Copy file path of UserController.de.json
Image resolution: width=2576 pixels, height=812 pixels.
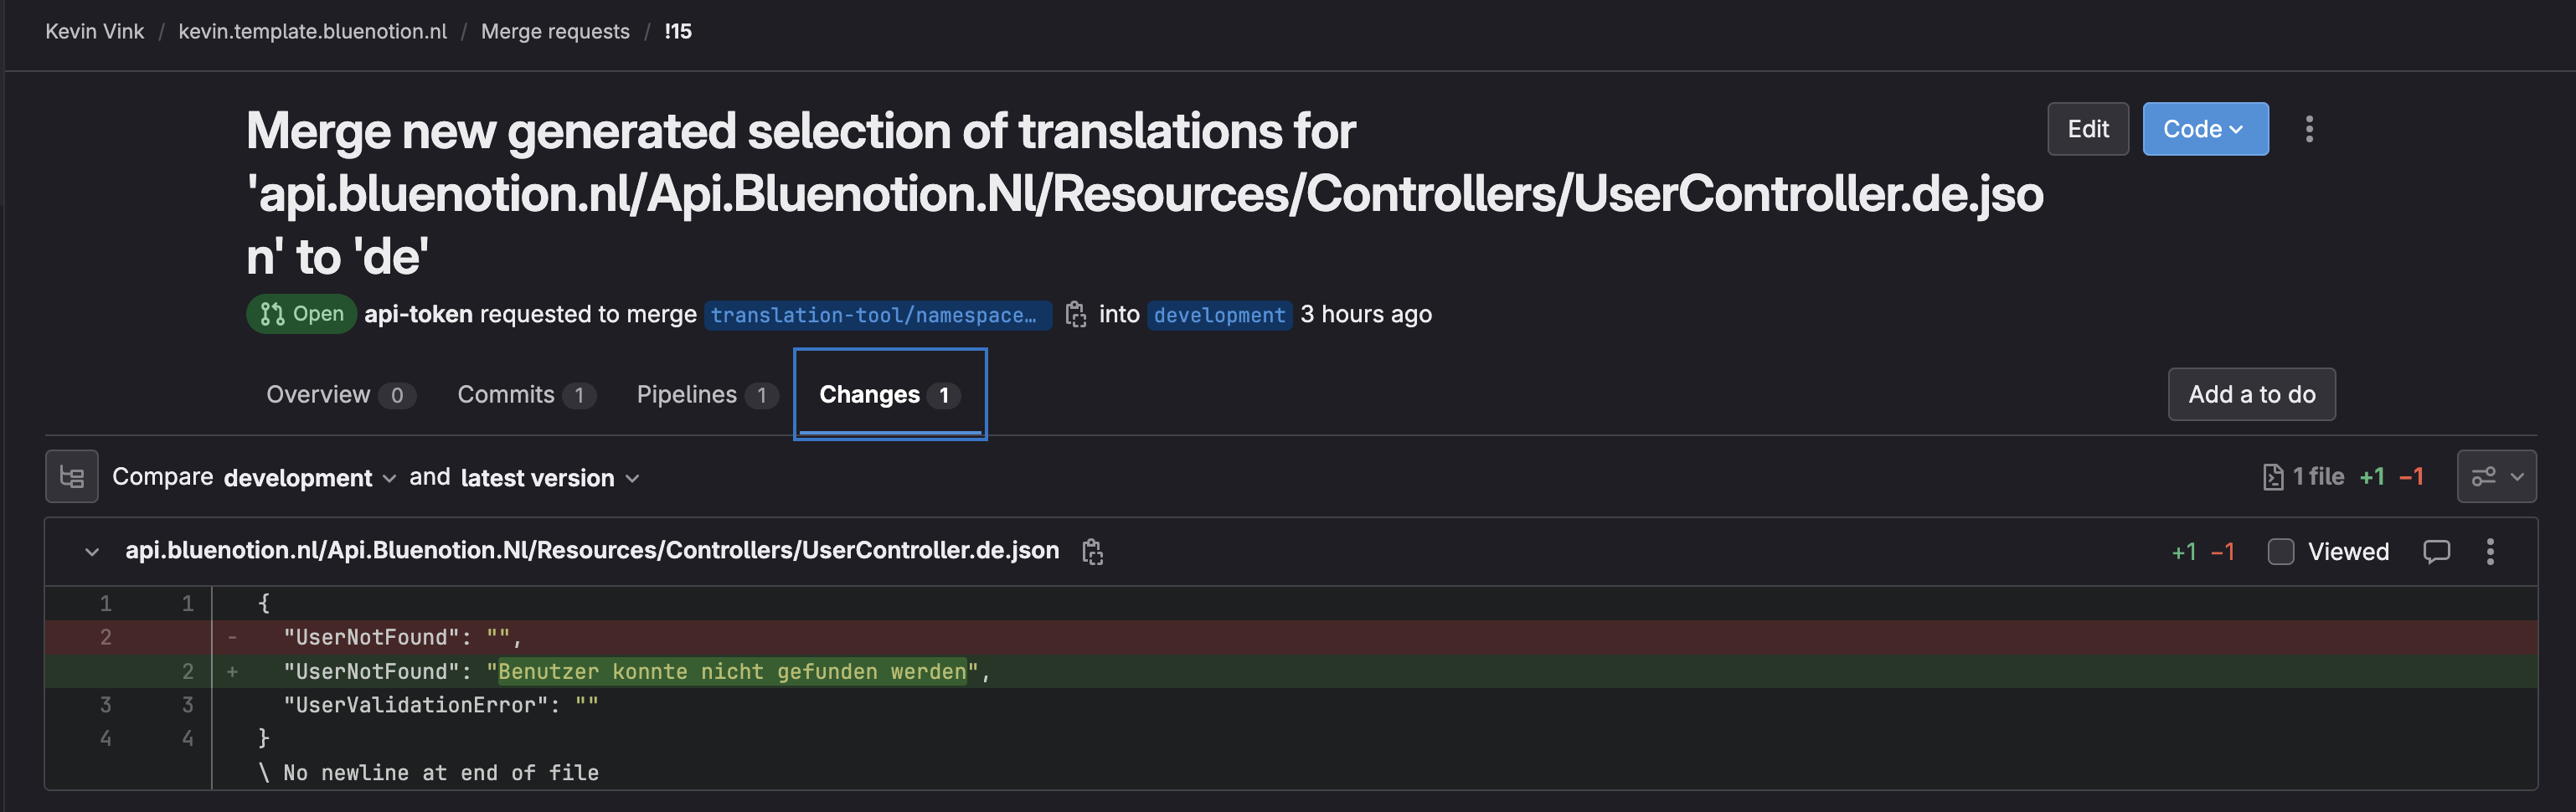(x=1092, y=551)
